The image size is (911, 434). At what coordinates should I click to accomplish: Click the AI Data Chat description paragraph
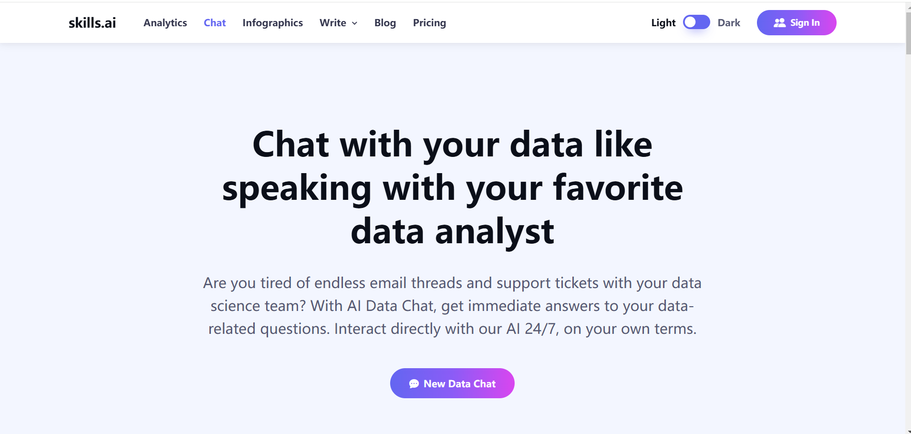click(452, 306)
